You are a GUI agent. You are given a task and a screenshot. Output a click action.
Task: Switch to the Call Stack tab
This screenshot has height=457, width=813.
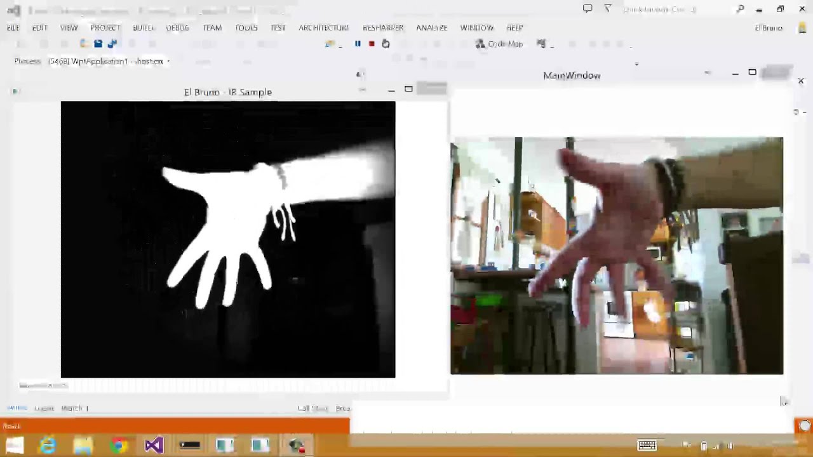point(312,408)
